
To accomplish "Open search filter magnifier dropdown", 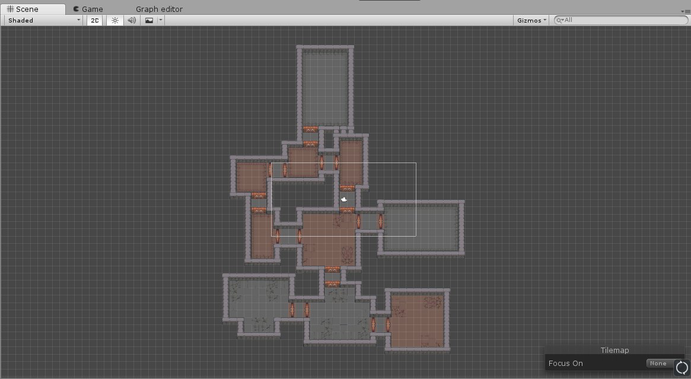I will 560,20.
